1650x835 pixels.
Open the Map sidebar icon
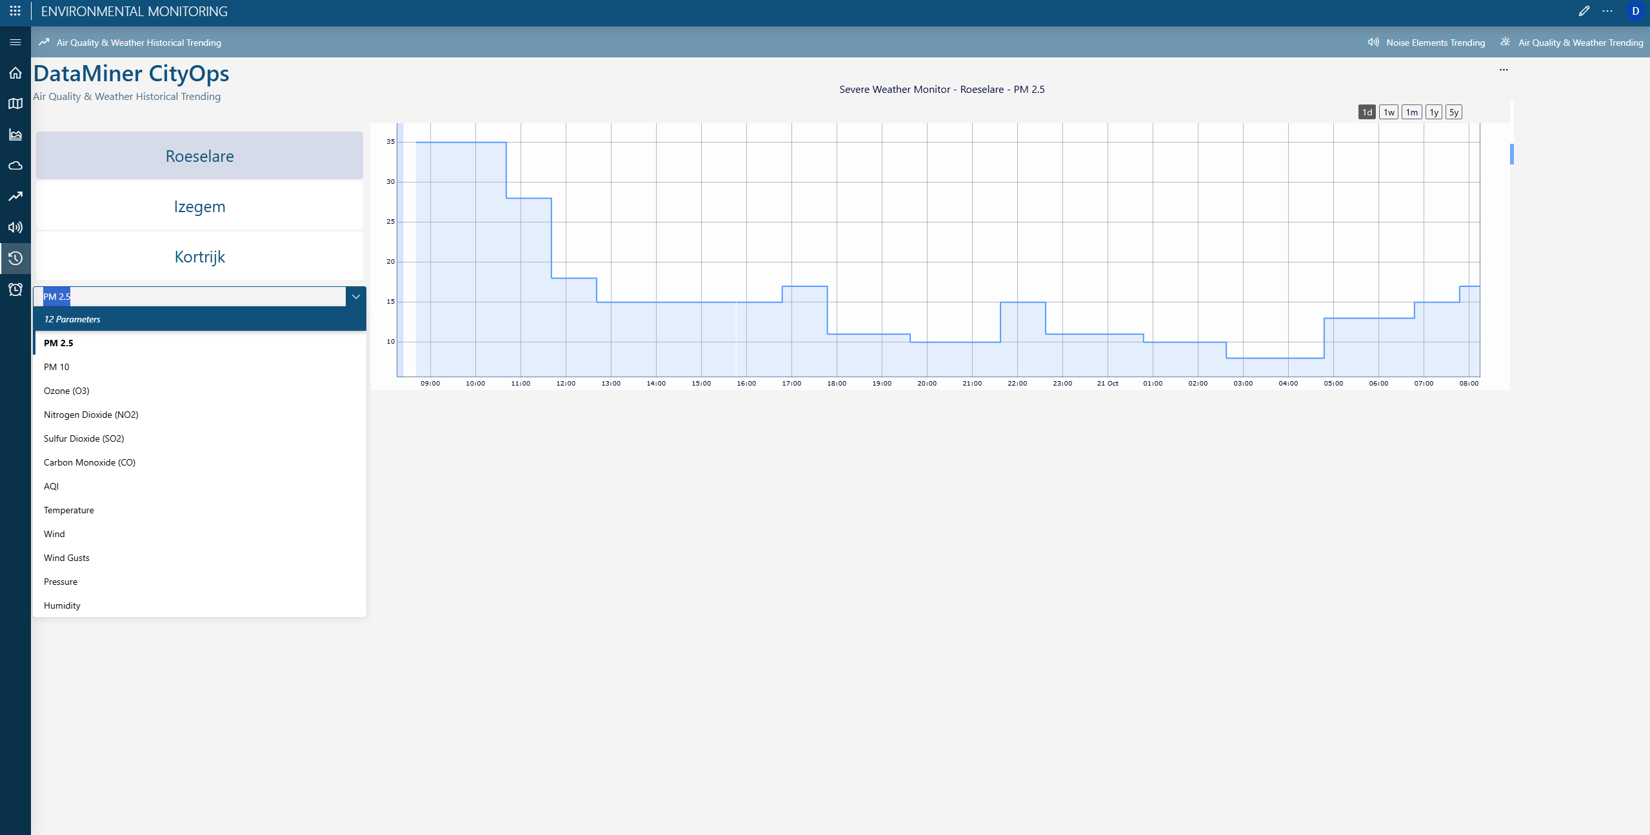click(15, 104)
